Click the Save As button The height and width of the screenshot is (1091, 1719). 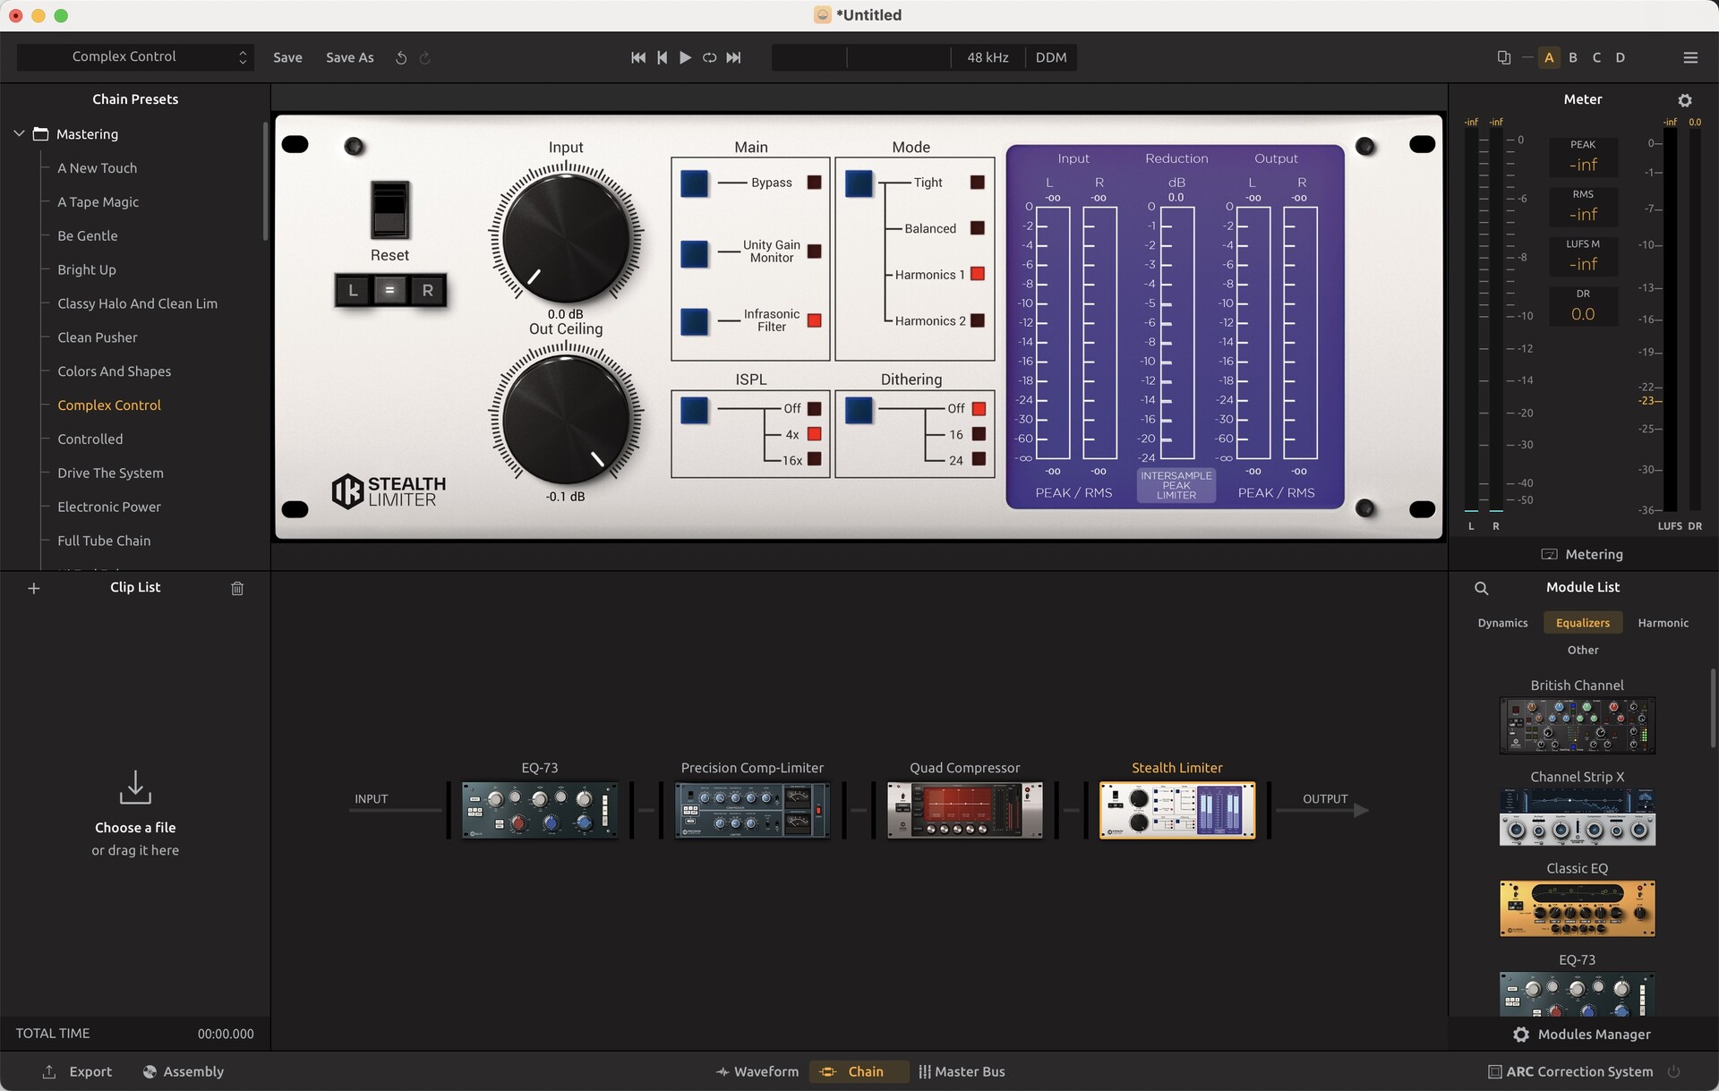[349, 57]
